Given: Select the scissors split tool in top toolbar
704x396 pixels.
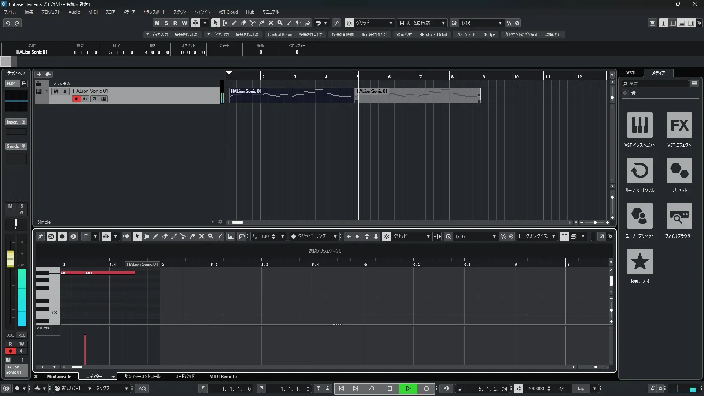Looking at the screenshot, I should 252,23.
